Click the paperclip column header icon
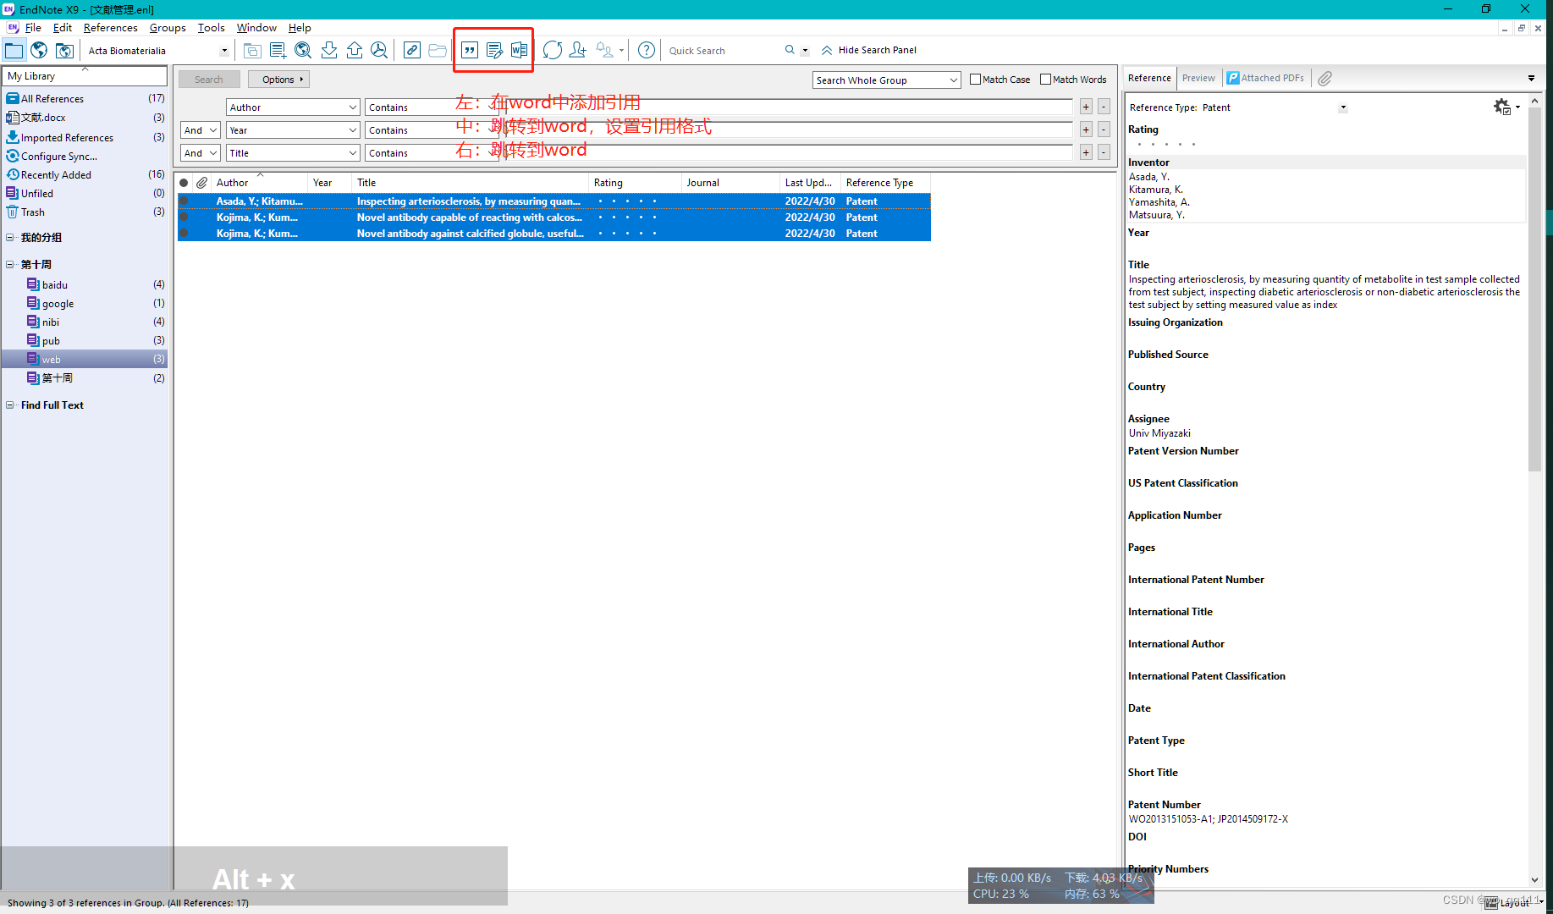Screen dimensions: 1553x914 point(201,183)
